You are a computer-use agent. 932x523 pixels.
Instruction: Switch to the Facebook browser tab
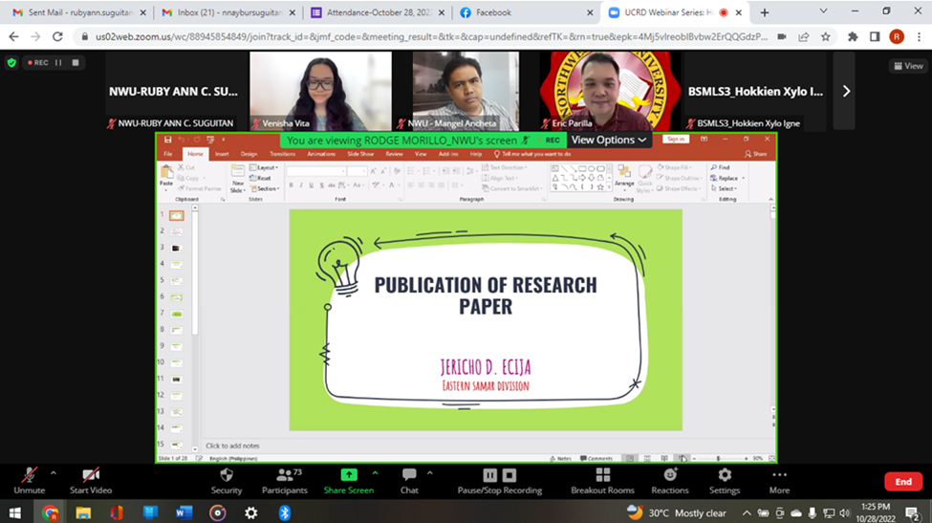pos(497,12)
